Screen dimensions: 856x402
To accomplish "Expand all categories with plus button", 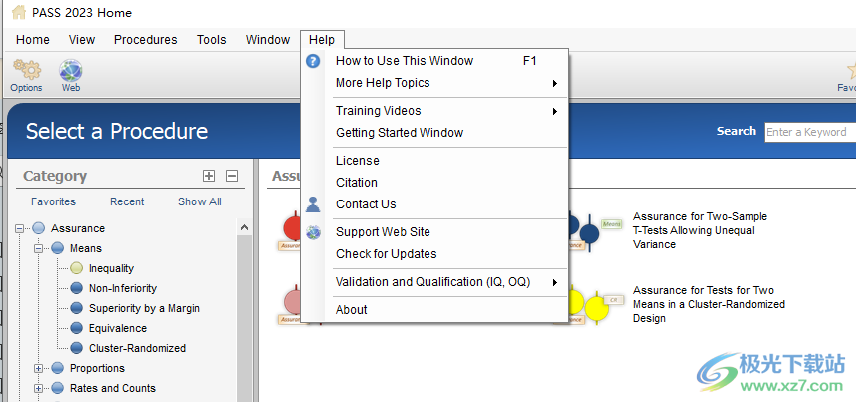I will tap(209, 176).
